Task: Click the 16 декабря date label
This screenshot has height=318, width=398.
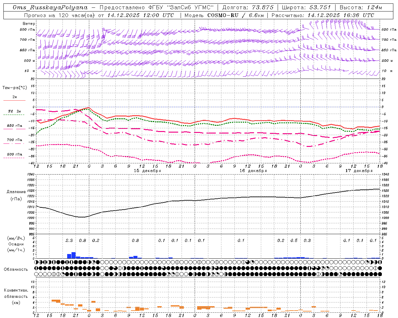Action: pyautogui.click(x=253, y=171)
